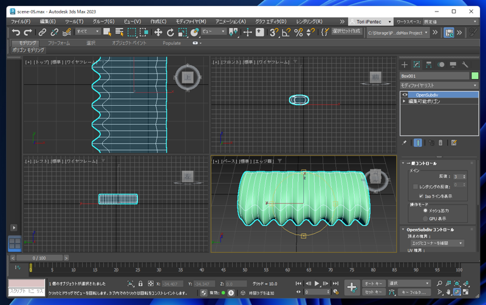The width and height of the screenshot is (486, 305).
Task: Choose the Rectangular Selection Region icon
Action: 132,32
